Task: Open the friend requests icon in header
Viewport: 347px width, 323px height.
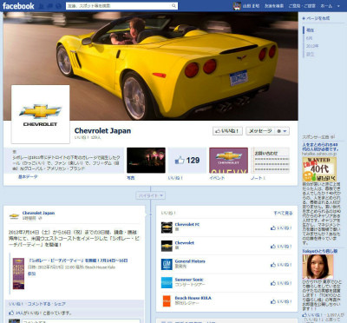Action: pos(42,6)
